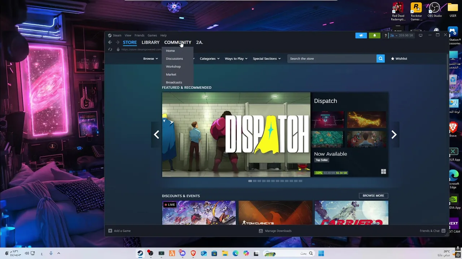The width and height of the screenshot is (462, 259).
Task: Click the Friends & Chat link
Action: point(430,231)
